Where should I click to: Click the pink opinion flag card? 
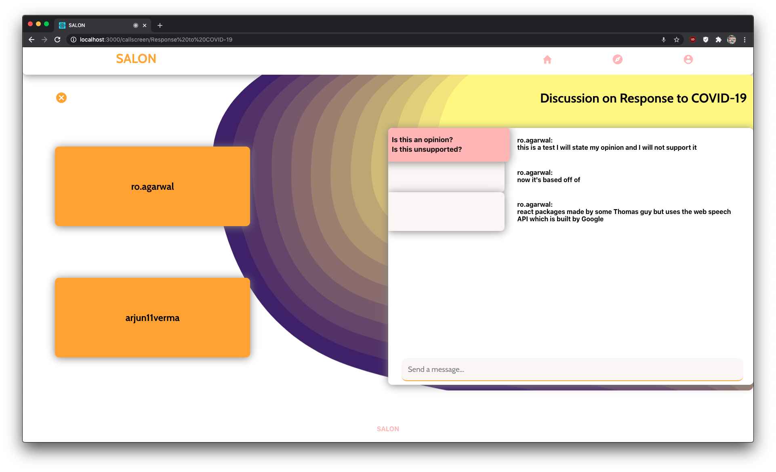point(448,145)
